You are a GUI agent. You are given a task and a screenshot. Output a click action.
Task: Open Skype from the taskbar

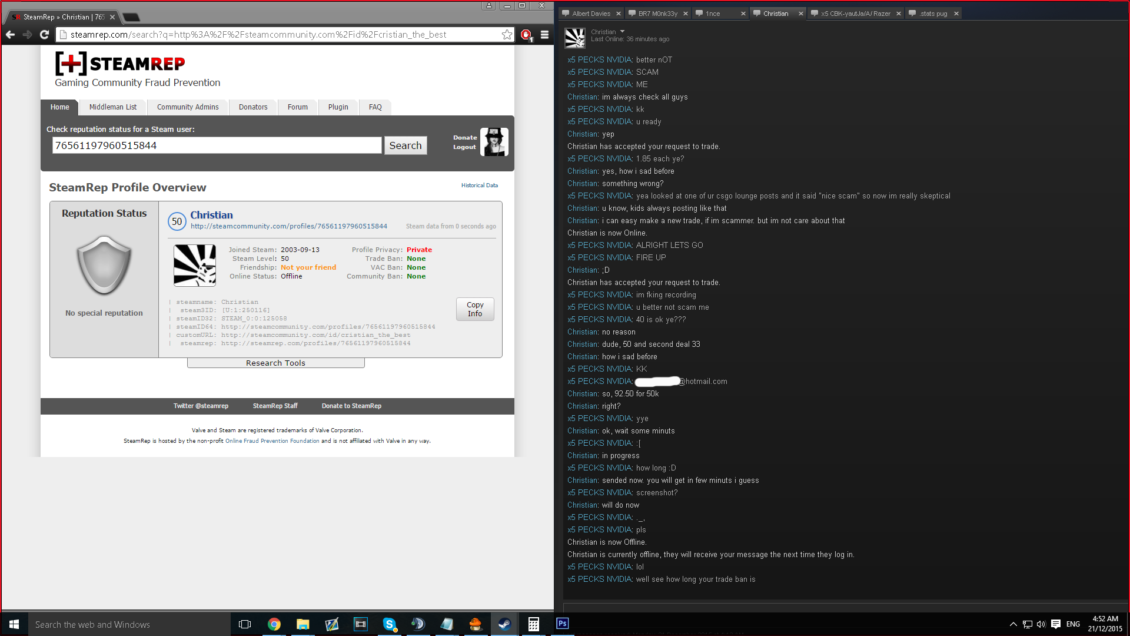tap(390, 624)
